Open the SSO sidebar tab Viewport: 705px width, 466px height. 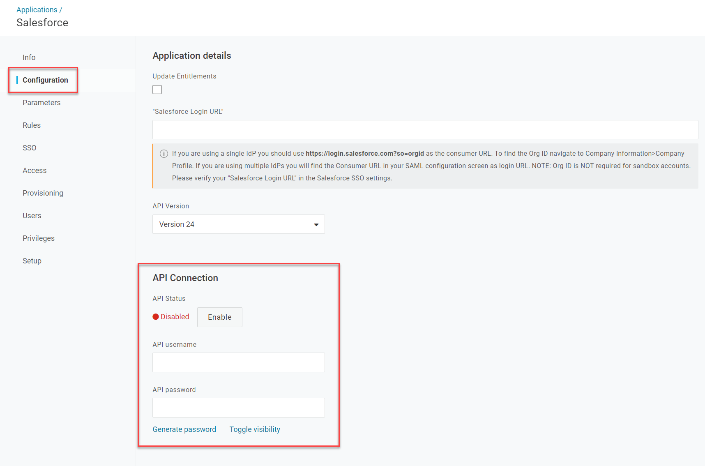(x=30, y=148)
